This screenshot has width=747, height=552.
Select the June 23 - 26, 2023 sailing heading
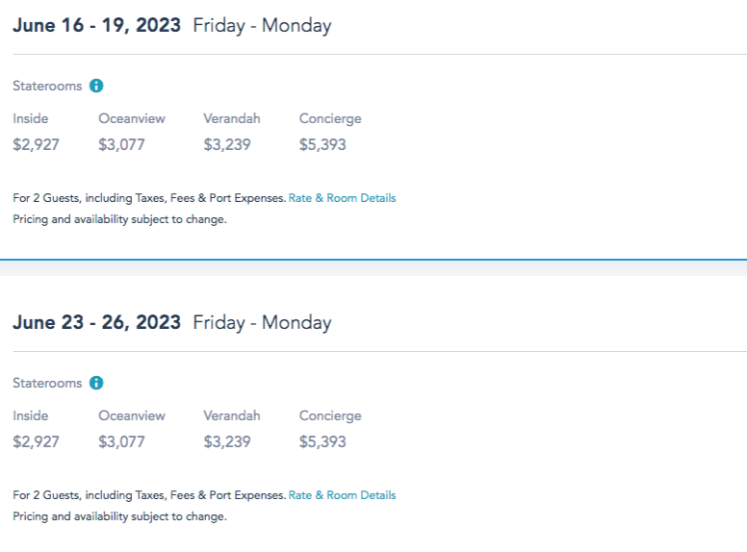96,323
